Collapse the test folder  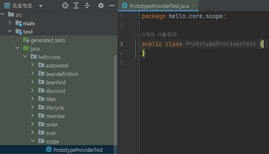(x=10, y=31)
